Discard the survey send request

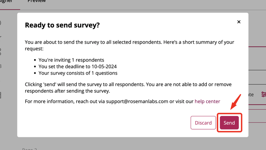click(203, 123)
